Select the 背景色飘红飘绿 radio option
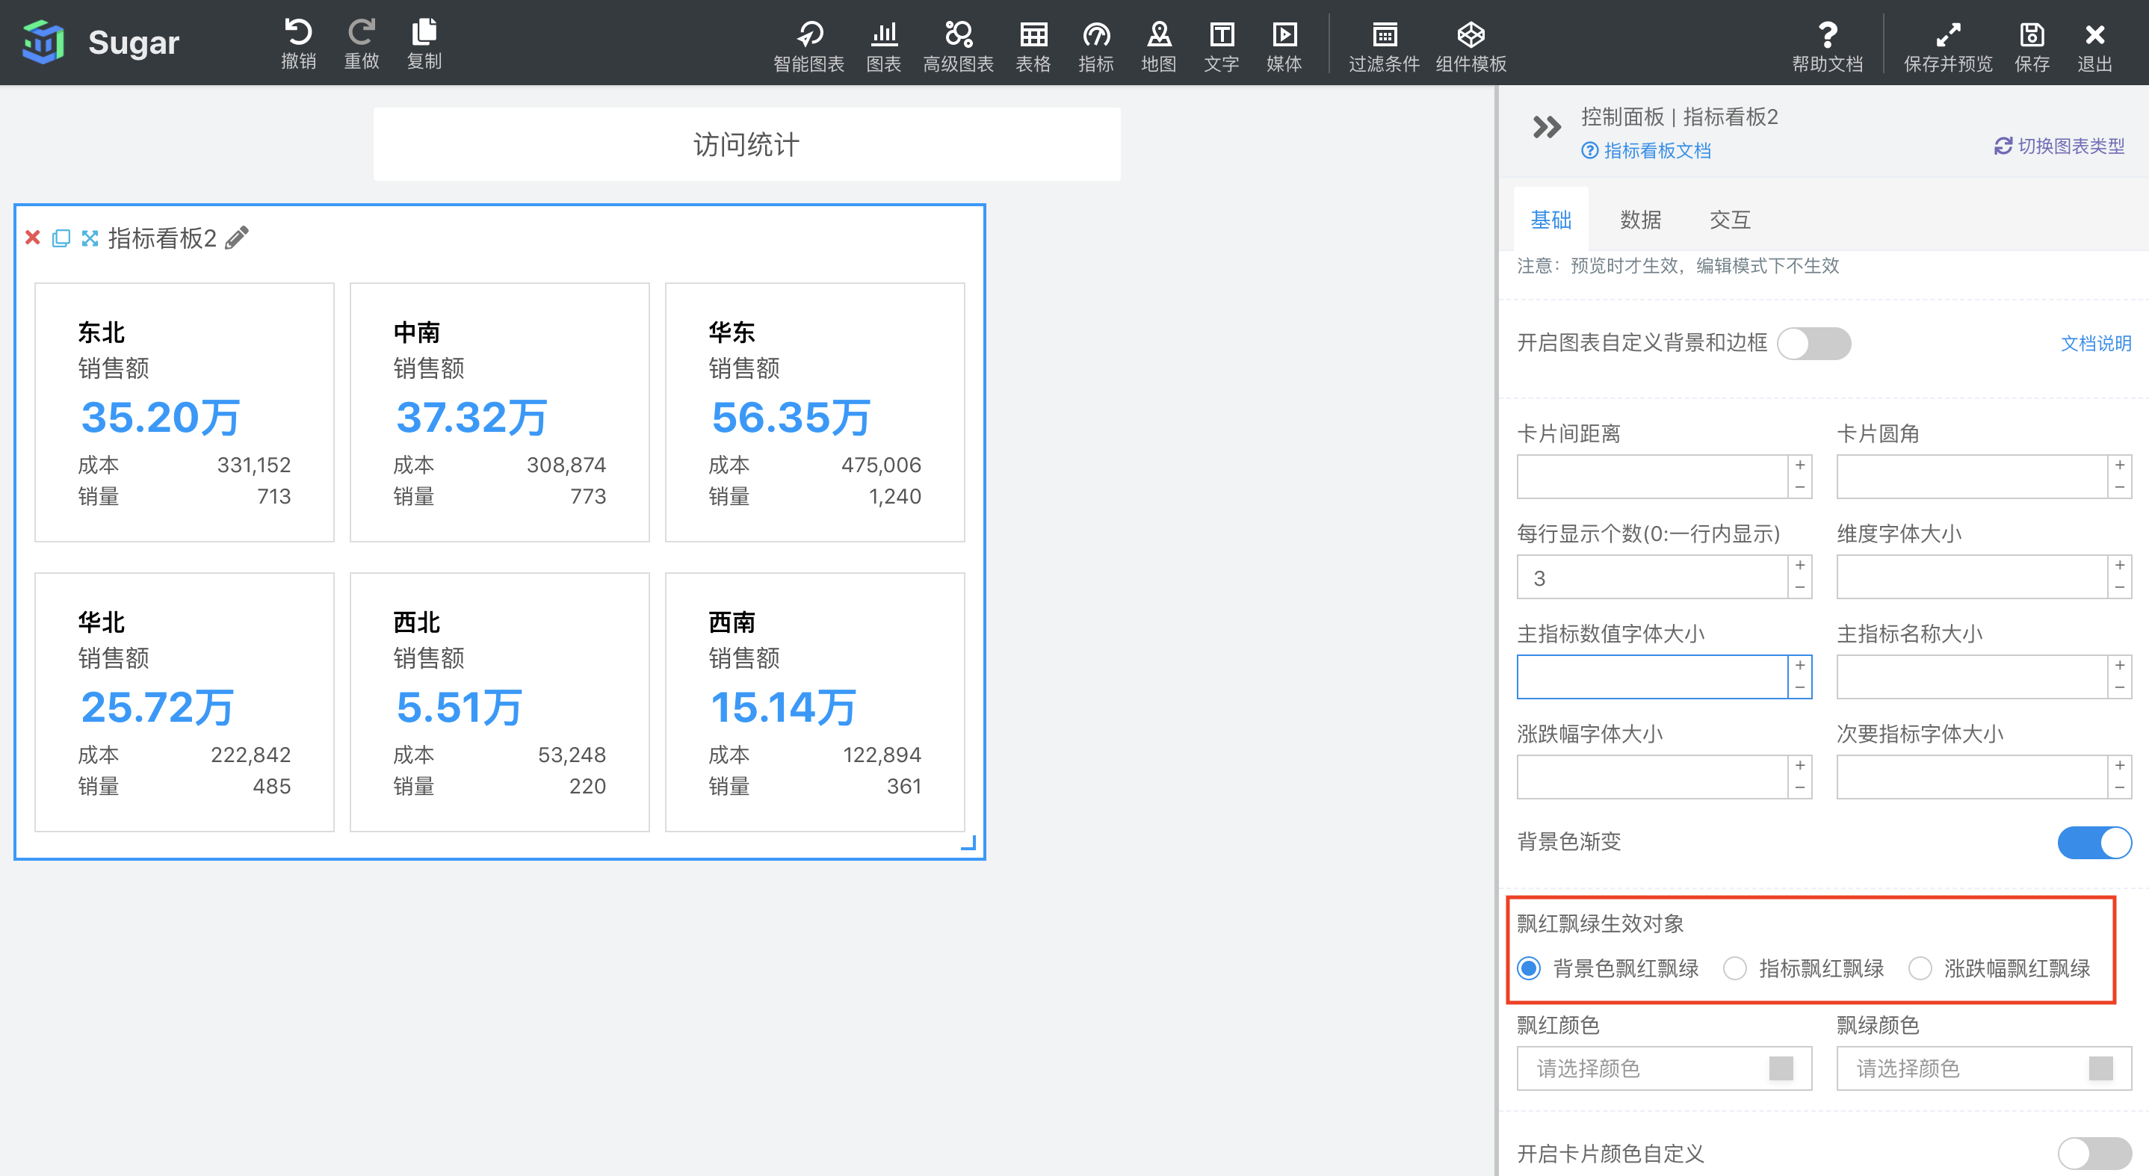The image size is (2149, 1176). (x=1528, y=968)
